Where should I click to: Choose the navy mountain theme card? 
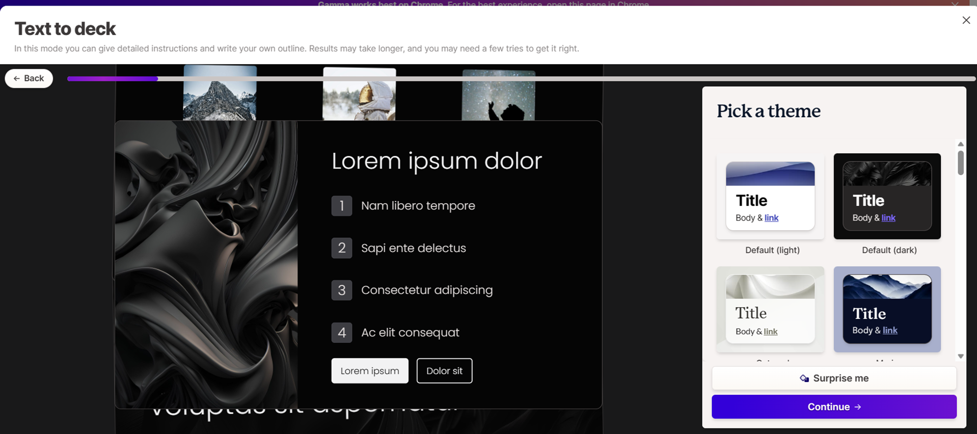coord(887,309)
